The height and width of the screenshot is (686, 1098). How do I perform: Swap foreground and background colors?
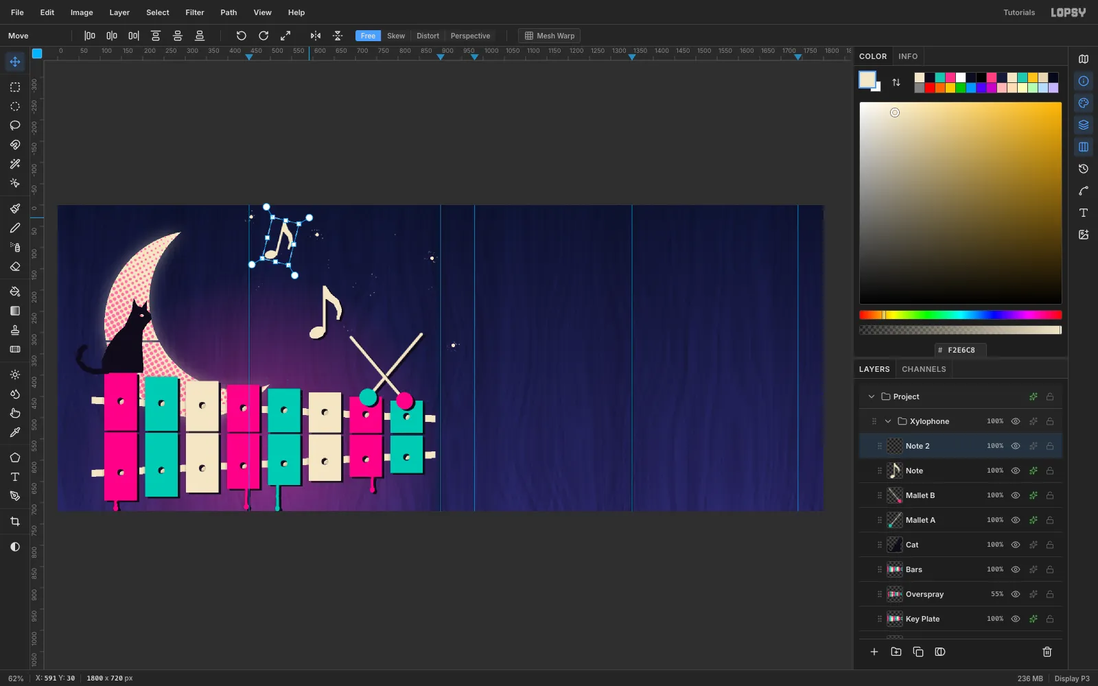[x=896, y=82]
